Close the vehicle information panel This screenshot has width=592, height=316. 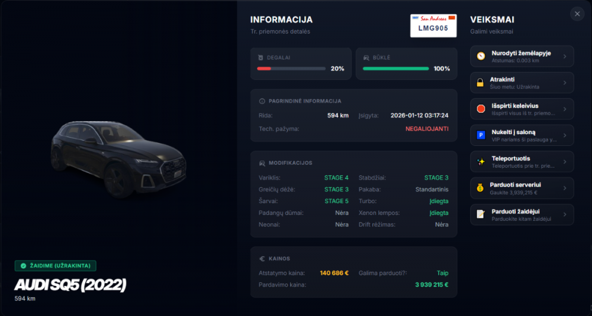tap(577, 14)
